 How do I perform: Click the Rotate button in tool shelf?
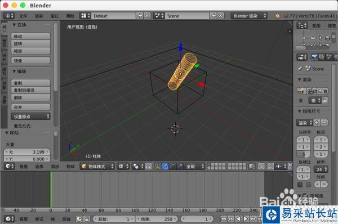30,43
